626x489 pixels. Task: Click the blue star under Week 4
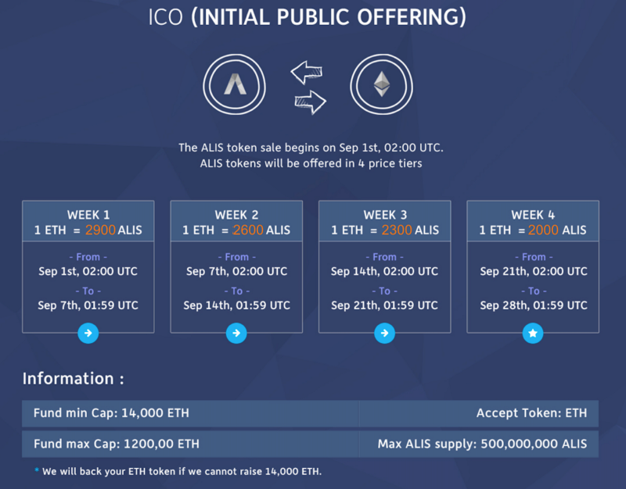tap(533, 334)
